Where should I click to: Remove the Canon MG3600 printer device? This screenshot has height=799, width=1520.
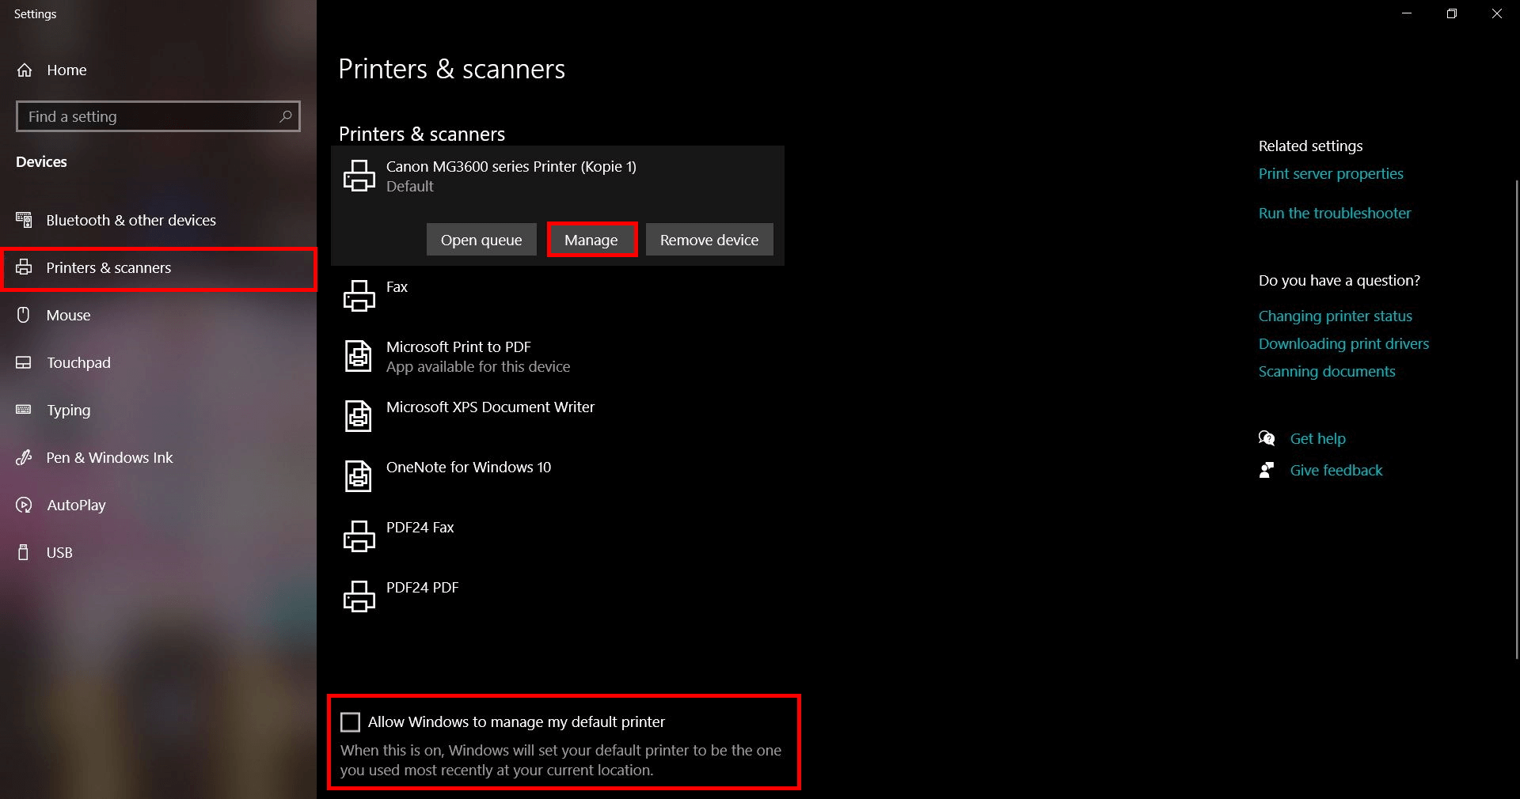pos(709,240)
